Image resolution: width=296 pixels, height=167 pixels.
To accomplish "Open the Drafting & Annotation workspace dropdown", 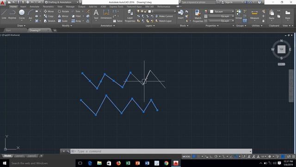I will 62,2.
